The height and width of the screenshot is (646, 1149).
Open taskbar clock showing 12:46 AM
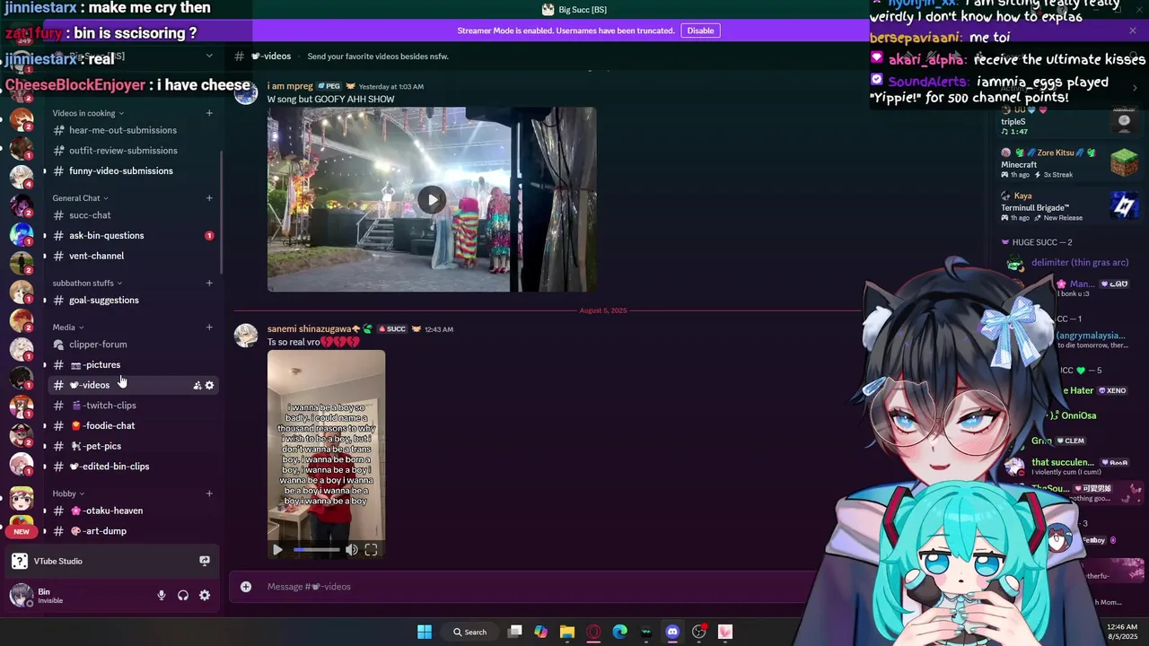[1123, 632]
